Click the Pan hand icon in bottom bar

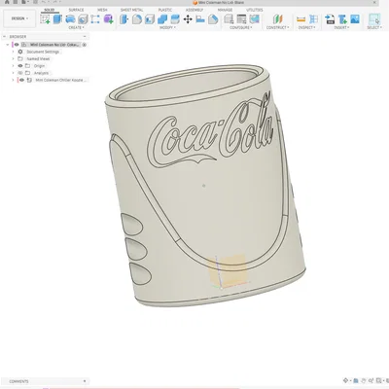tap(364, 380)
